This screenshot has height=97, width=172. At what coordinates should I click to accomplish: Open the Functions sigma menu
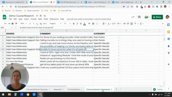click(x=141, y=24)
